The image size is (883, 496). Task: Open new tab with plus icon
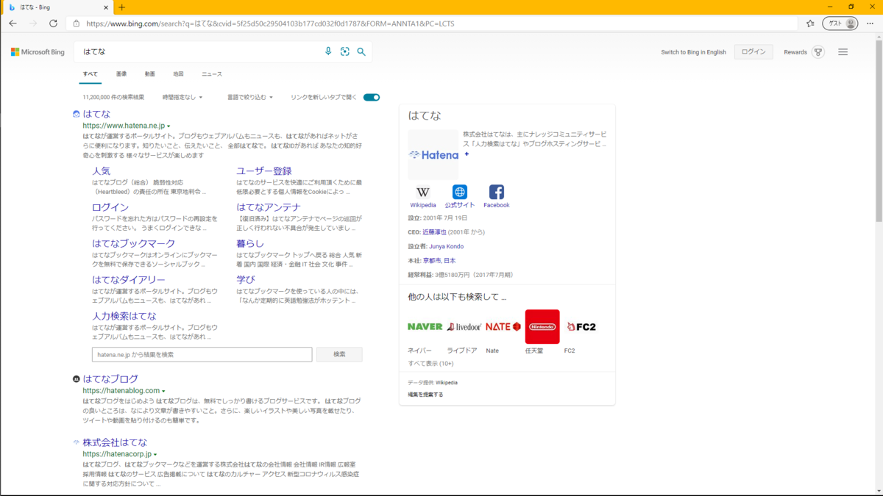click(122, 7)
